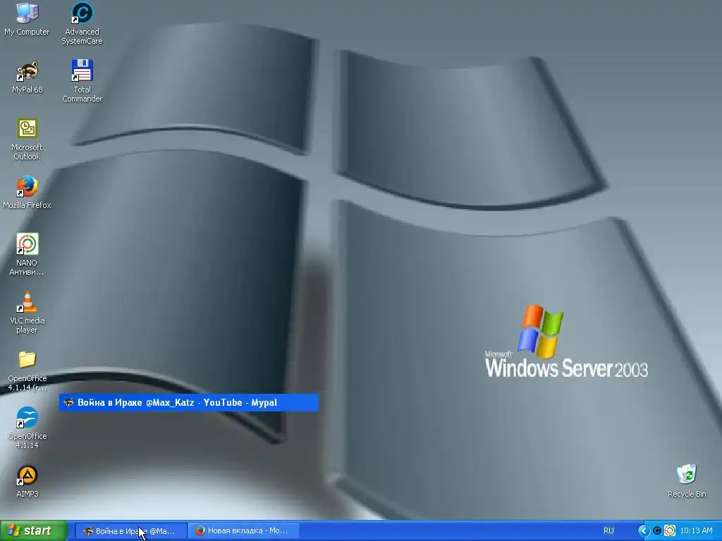Click the Advanced SystemCare tray icon

tap(657, 531)
